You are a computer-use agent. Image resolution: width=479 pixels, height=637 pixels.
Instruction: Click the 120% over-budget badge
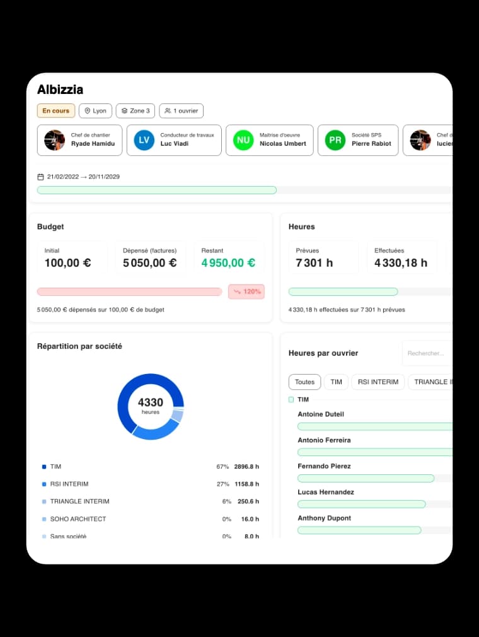(x=246, y=291)
